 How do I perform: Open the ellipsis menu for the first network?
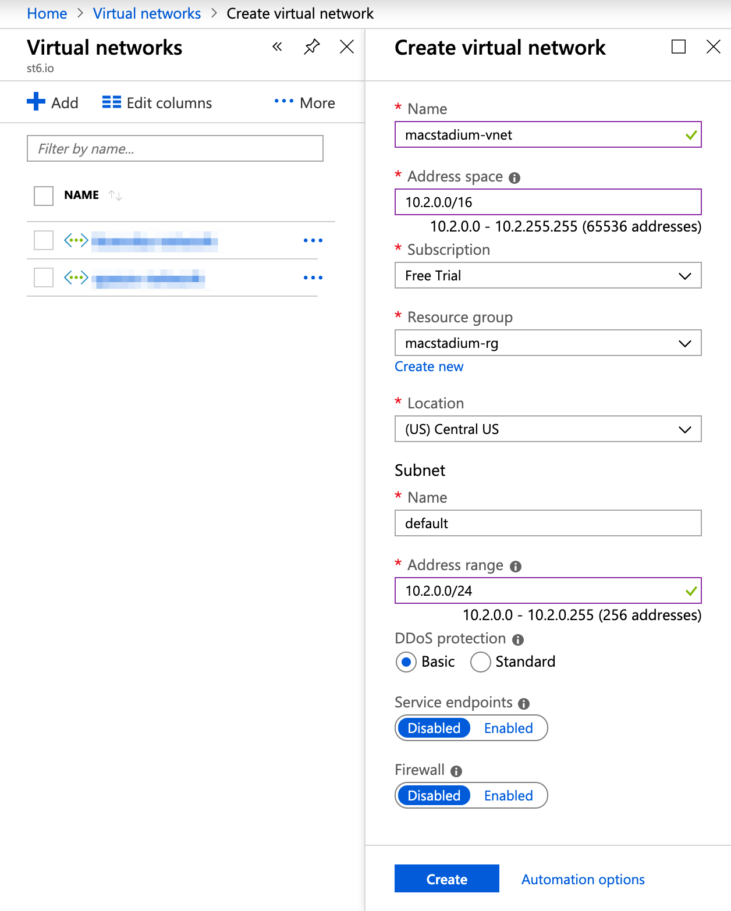(x=313, y=240)
